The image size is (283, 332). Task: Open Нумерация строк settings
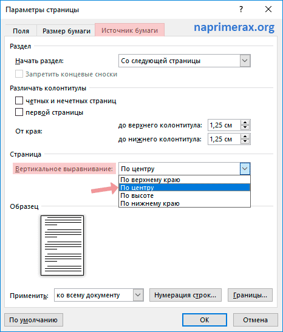pyautogui.click(x=185, y=295)
